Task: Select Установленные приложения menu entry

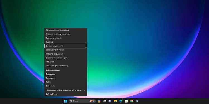Action: click(65, 30)
